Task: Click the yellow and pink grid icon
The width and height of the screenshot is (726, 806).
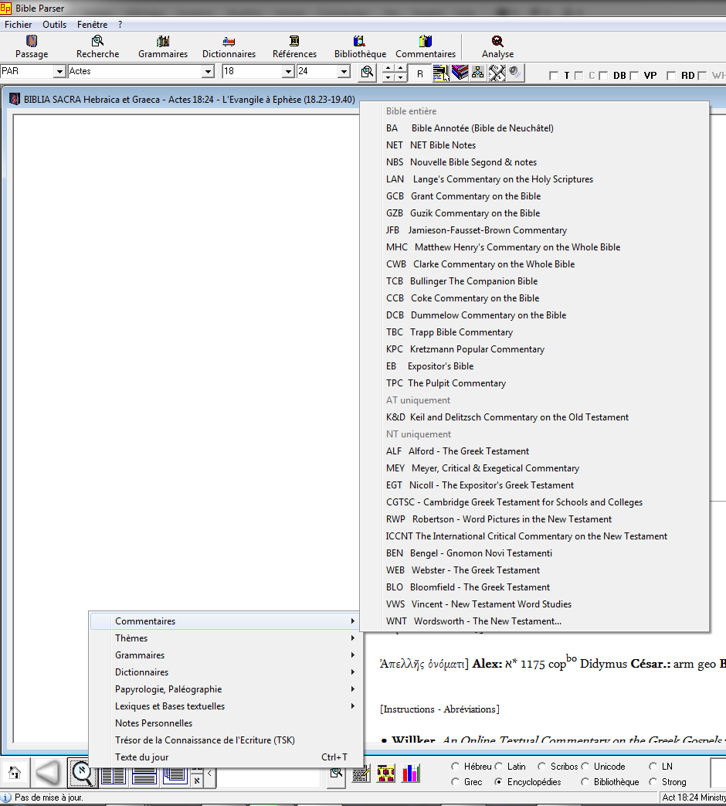Action: tap(386, 773)
